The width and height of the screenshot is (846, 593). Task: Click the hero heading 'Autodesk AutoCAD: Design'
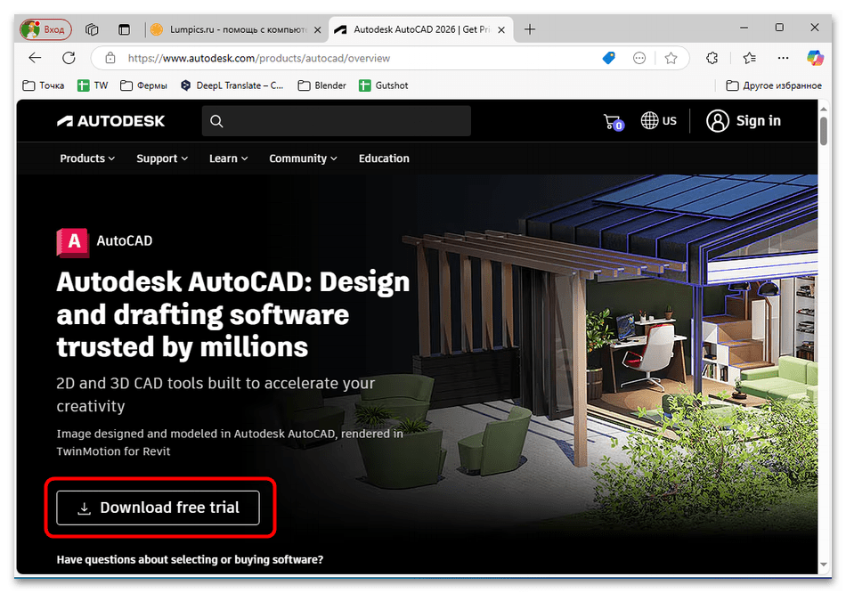(233, 281)
